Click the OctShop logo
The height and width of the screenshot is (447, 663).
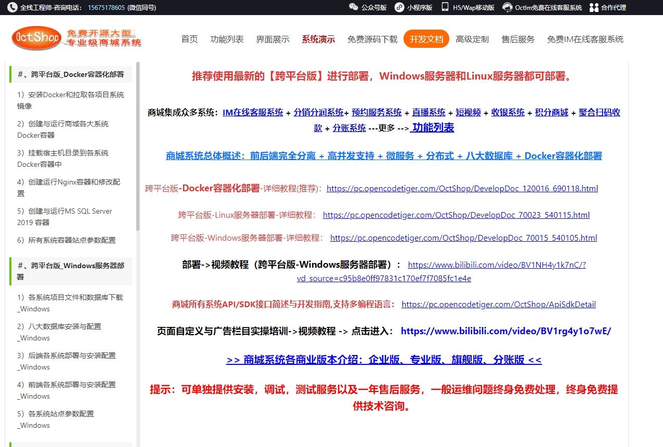[x=76, y=38]
